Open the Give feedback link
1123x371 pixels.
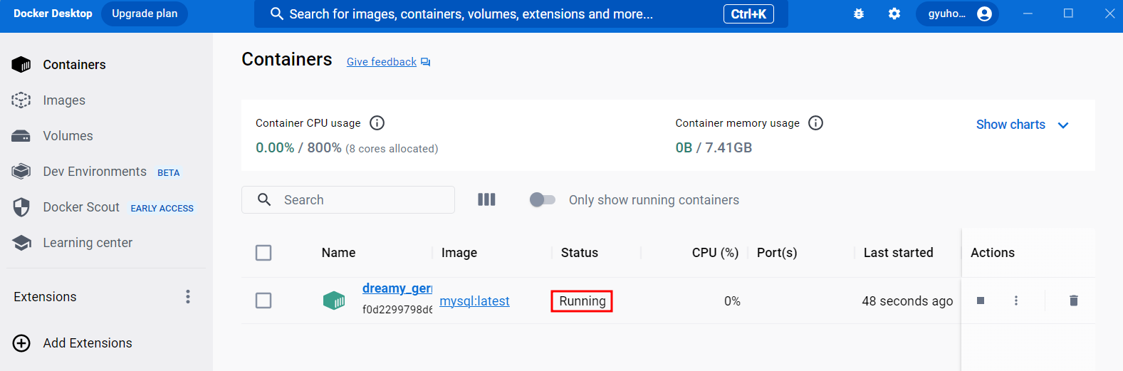(x=382, y=62)
